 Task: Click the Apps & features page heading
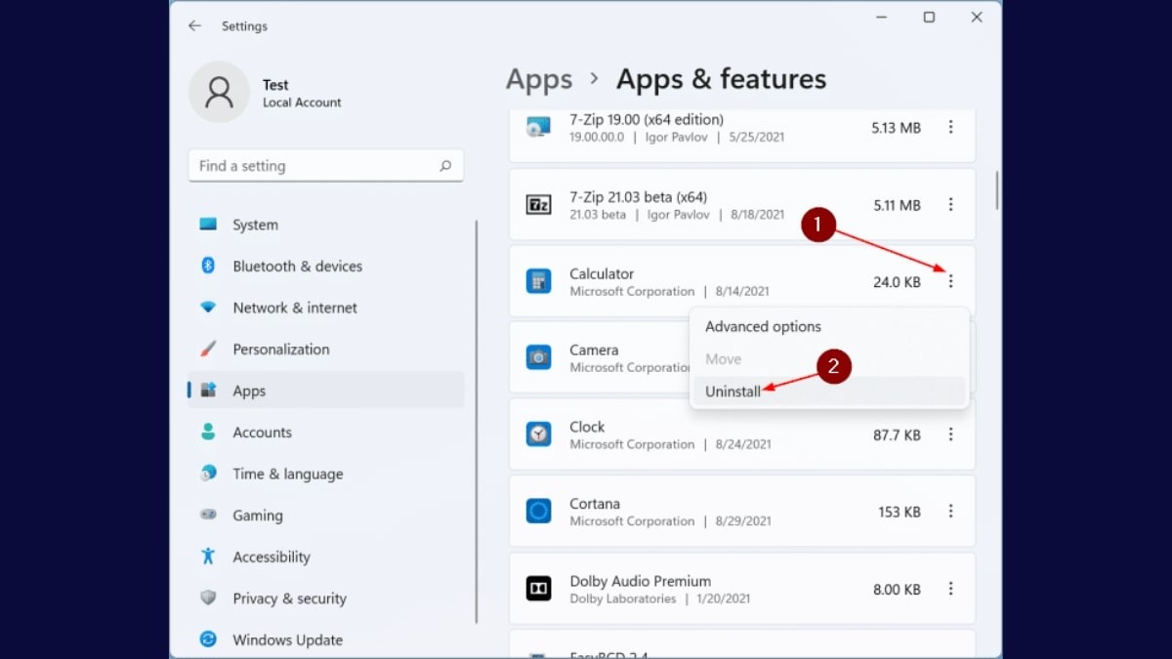pos(721,79)
